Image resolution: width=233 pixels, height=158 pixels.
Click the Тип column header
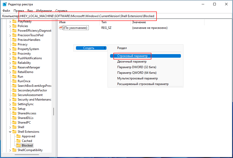point(115,22)
